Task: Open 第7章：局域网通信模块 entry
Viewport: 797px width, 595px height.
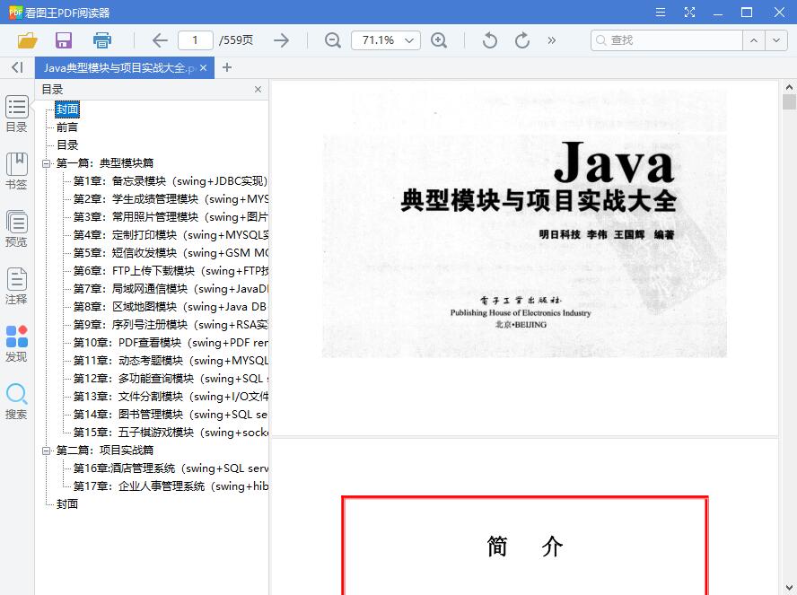Action: tap(171, 289)
